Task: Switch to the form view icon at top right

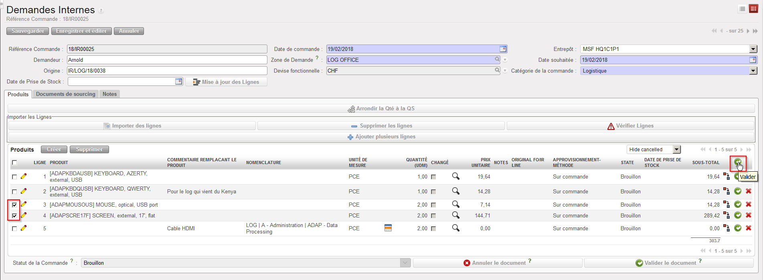Action: point(753,9)
